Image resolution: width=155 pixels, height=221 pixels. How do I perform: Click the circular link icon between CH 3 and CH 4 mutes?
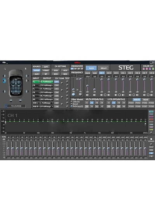tap(119, 95)
